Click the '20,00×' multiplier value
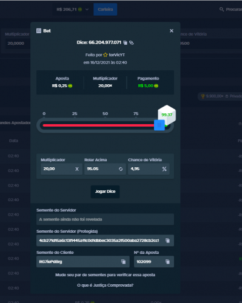 105,86
